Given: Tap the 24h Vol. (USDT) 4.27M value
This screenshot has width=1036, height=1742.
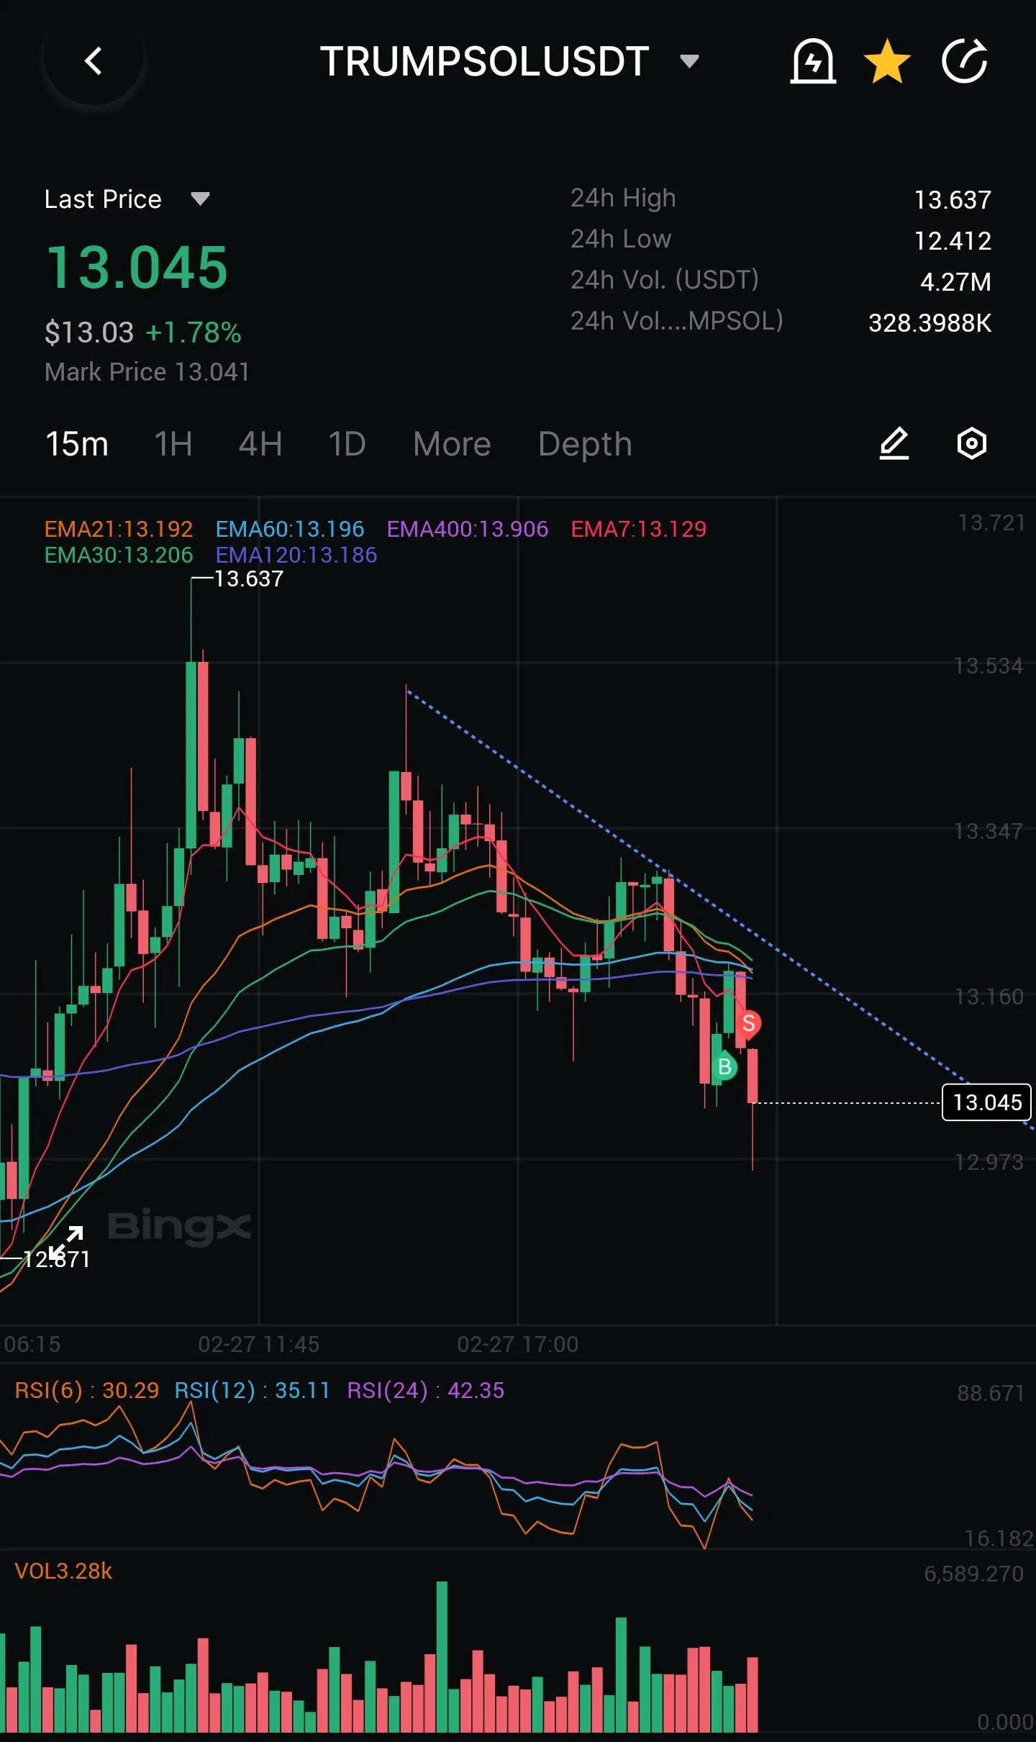Looking at the screenshot, I should (x=955, y=281).
